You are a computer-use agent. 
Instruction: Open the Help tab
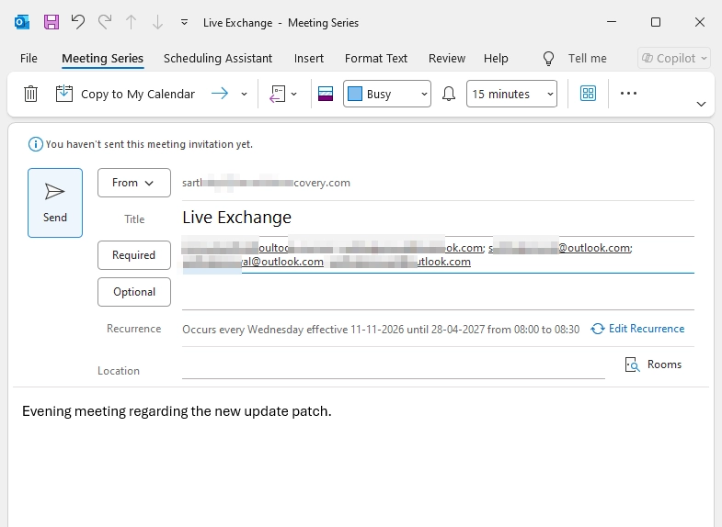496,59
